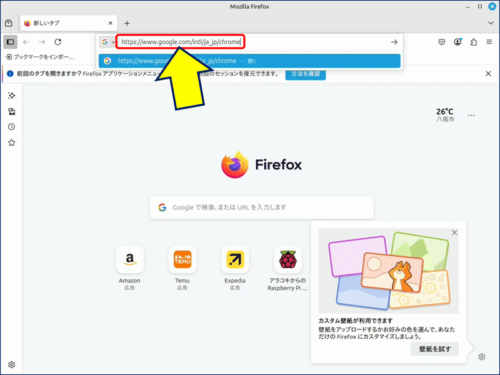
Task: Open the History clock sidebar icon
Action: click(11, 127)
